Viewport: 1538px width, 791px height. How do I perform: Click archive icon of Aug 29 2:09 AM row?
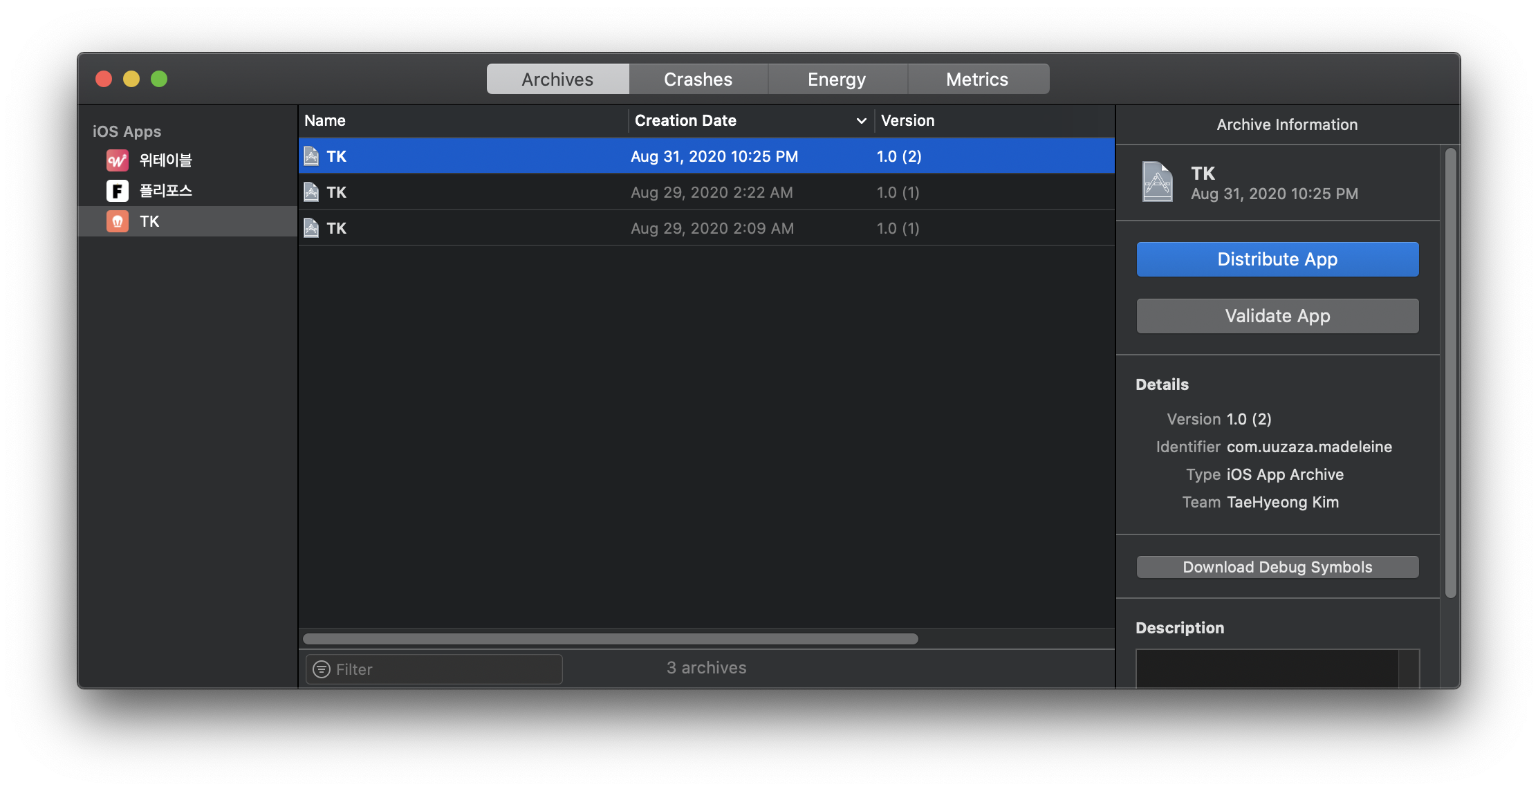pyautogui.click(x=312, y=228)
